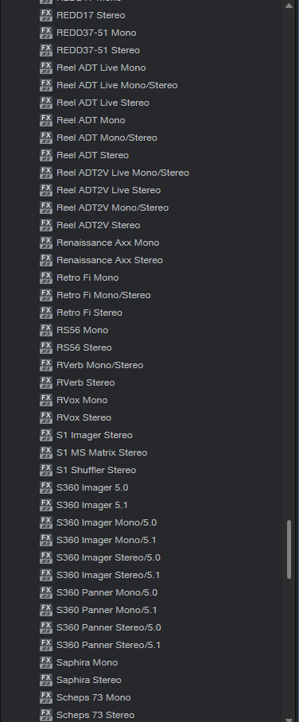The width and height of the screenshot is (299, 722).
Task: Click the scrollbar up arrow
Action: (x=289, y=6)
